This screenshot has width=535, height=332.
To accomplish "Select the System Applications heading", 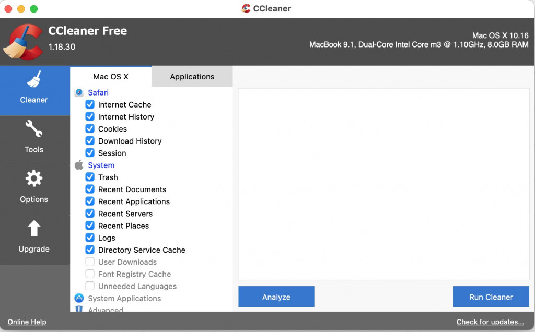I will coord(124,299).
